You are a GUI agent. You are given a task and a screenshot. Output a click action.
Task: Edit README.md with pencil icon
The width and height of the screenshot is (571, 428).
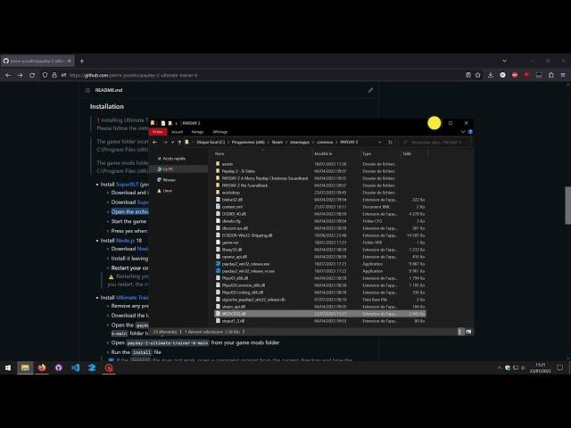(x=370, y=90)
